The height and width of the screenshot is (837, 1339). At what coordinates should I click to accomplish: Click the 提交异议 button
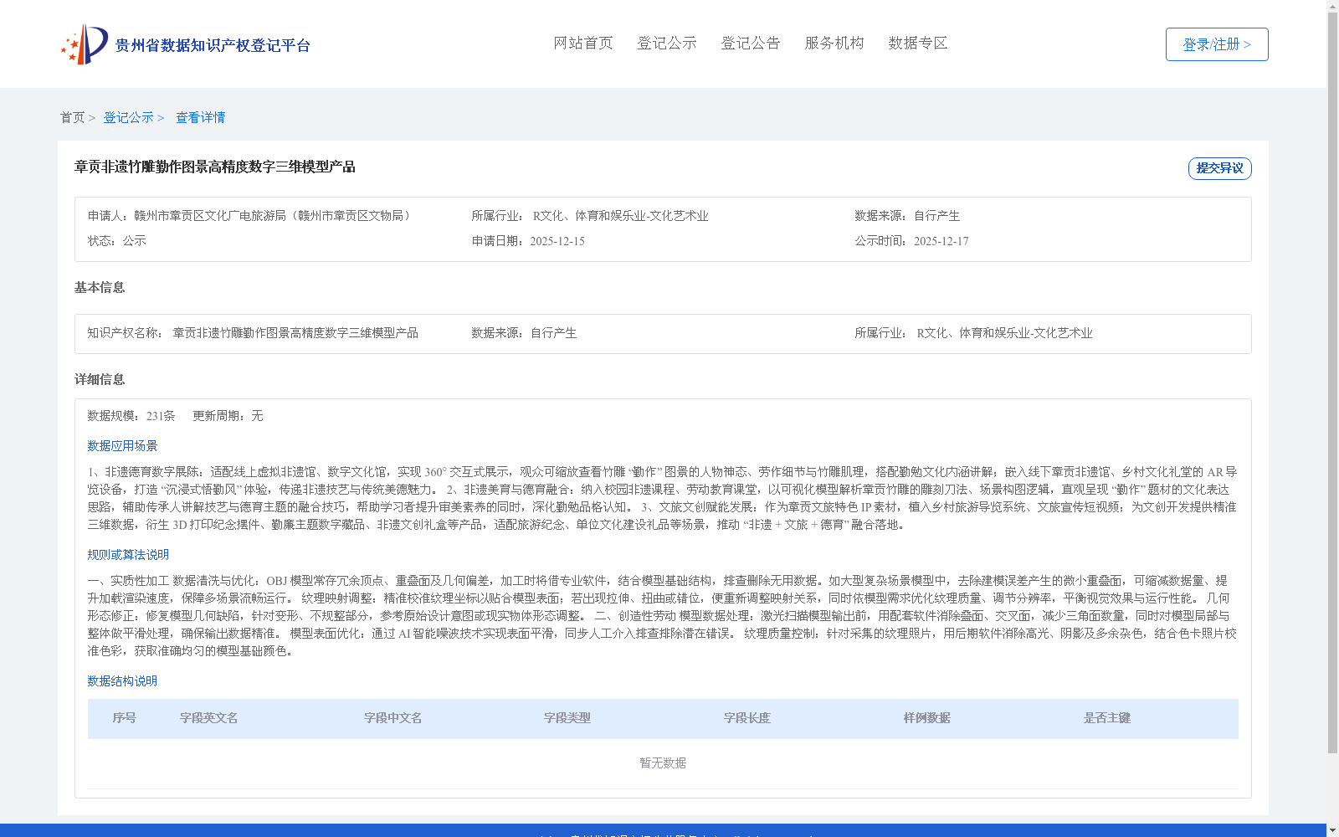[x=1219, y=168]
